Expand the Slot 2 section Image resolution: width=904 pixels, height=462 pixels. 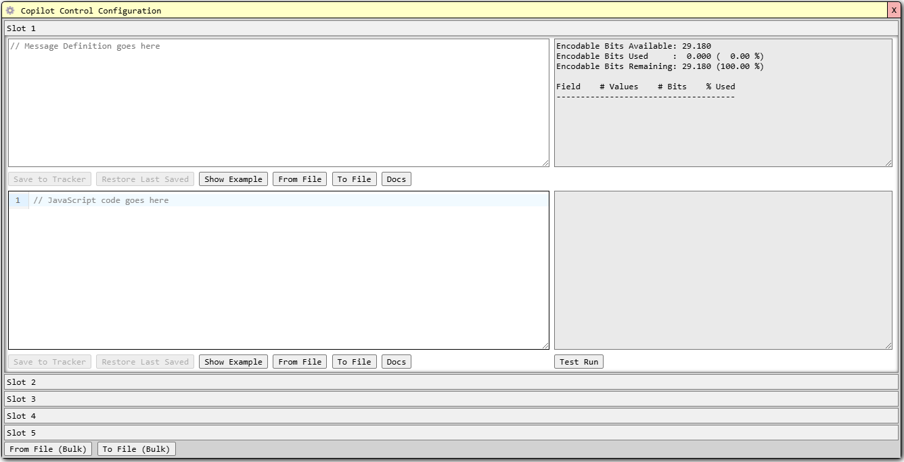tap(451, 382)
